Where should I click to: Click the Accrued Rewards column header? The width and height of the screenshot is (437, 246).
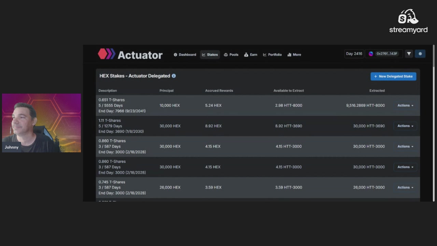coord(219,91)
